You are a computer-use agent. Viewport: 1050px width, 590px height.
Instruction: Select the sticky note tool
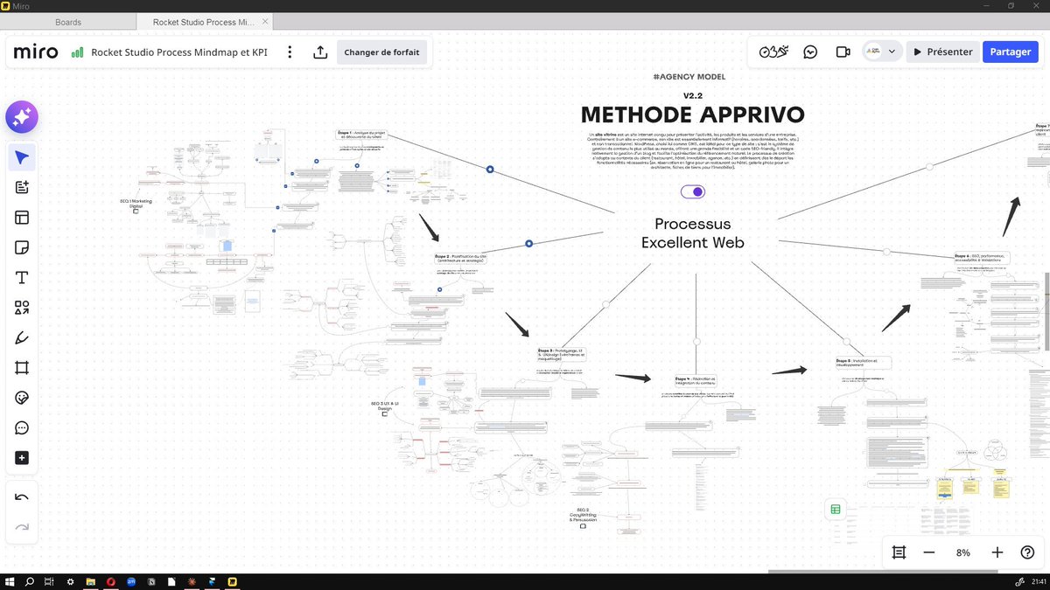click(x=22, y=248)
